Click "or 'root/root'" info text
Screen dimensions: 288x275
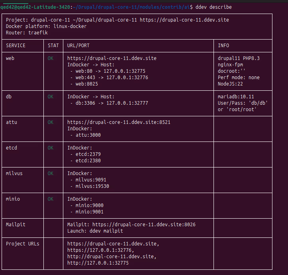pos(237,110)
